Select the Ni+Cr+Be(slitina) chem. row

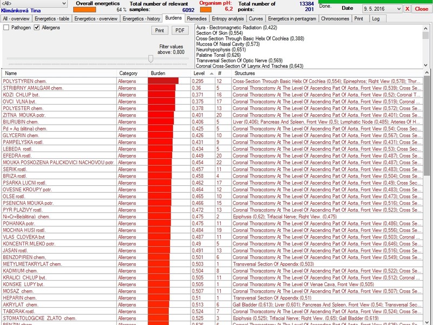click(212, 217)
